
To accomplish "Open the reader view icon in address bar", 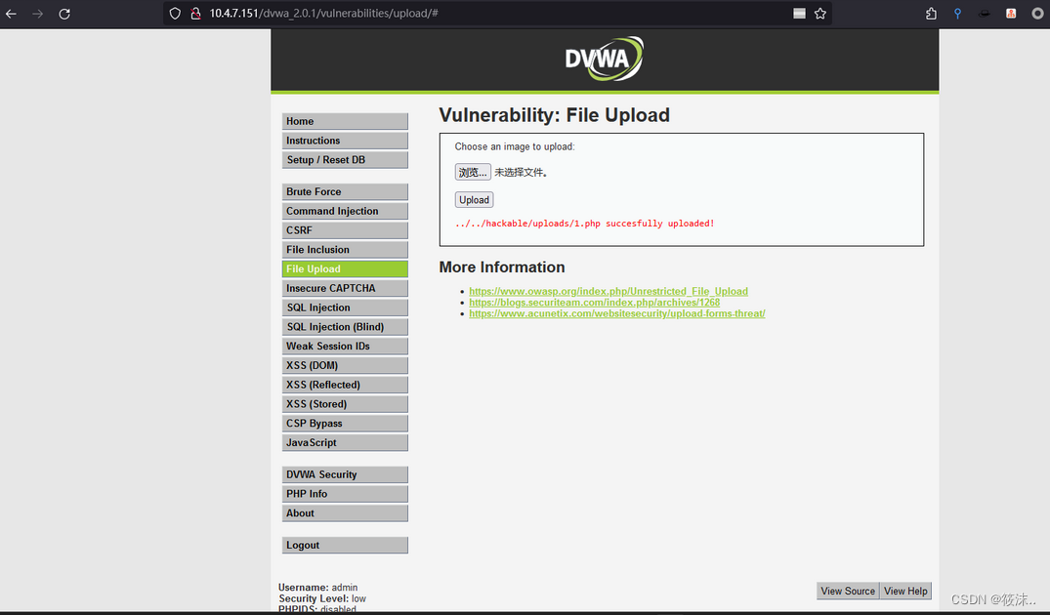I will [799, 14].
